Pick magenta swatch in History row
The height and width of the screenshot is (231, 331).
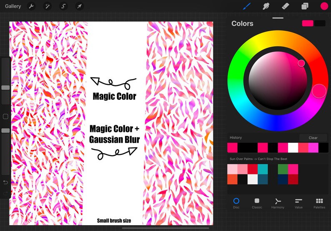pos(313,147)
